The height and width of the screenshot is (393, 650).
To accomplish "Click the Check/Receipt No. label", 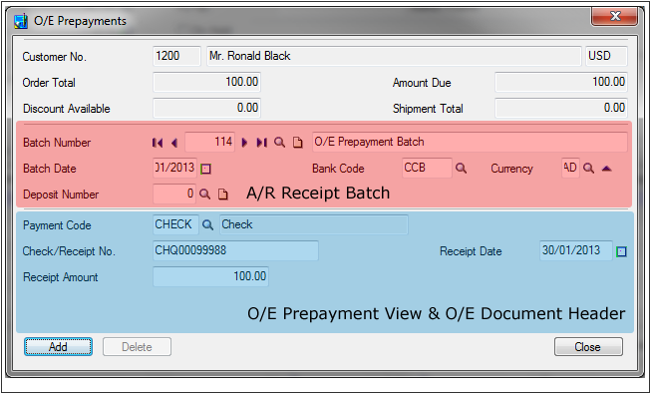I will [69, 251].
